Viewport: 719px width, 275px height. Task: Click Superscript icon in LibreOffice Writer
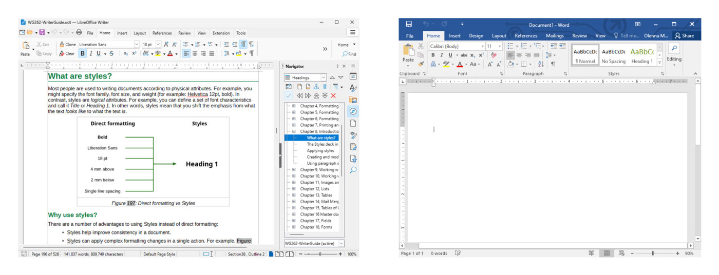point(134,53)
